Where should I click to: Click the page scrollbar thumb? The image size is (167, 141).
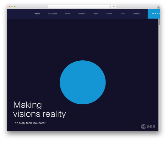coord(159,22)
